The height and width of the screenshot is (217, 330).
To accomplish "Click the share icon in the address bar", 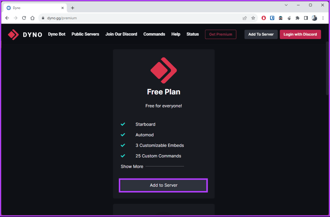I will click(x=245, y=18).
